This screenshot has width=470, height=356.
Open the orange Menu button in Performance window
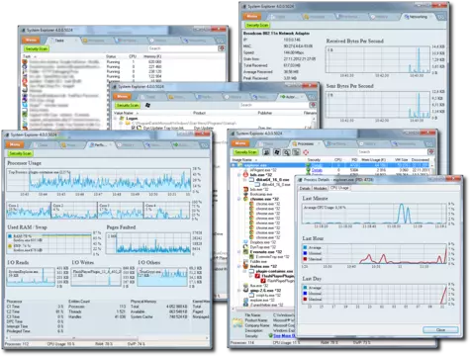[x=15, y=144]
